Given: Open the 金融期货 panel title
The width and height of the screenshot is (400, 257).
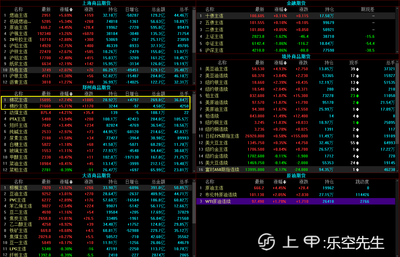Looking at the screenshot, I should pyautogui.click(x=296, y=3).
